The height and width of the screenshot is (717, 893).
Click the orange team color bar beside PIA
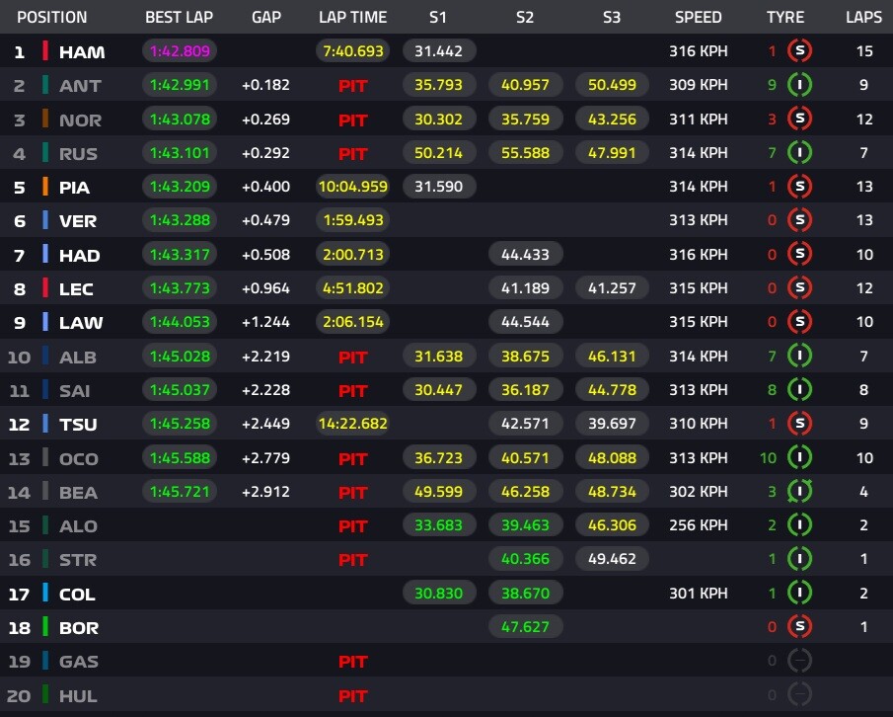point(45,187)
